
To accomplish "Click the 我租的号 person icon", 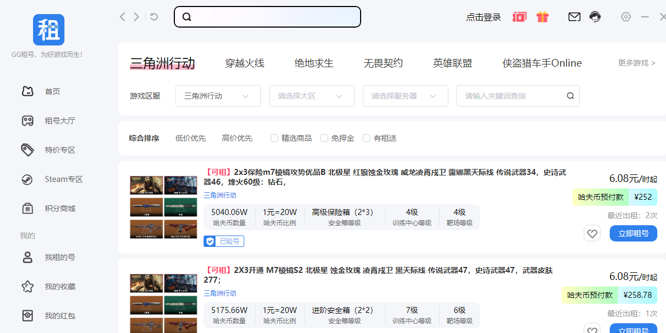I will click(x=28, y=257).
